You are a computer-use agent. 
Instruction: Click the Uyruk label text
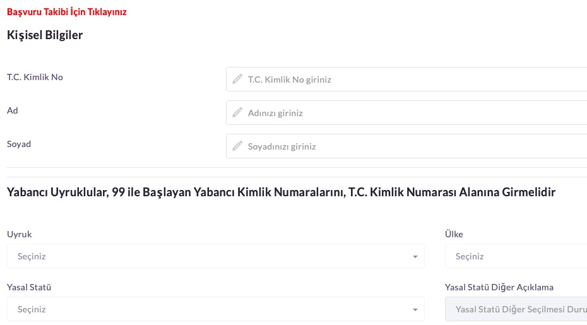click(19, 234)
